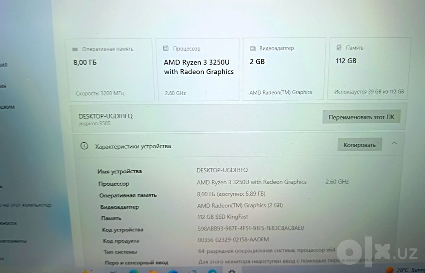425x273 pixels.
Task: Select the 2.60 GHz value in Процессор row
Action: 337,181
